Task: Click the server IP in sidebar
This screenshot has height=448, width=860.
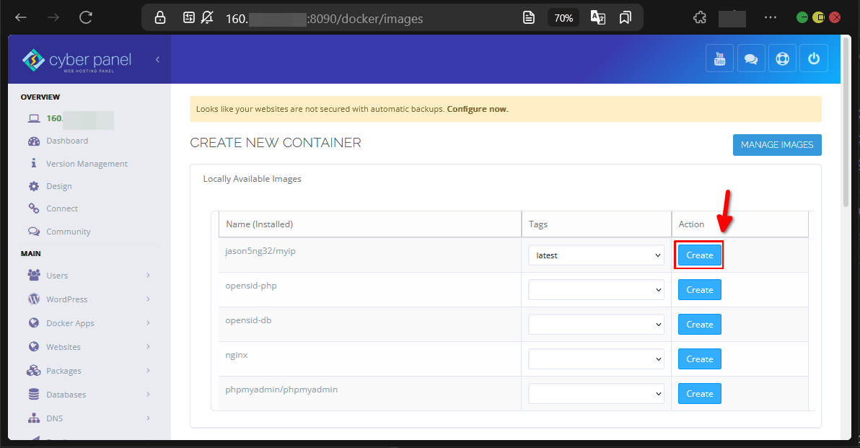Action: (x=79, y=119)
